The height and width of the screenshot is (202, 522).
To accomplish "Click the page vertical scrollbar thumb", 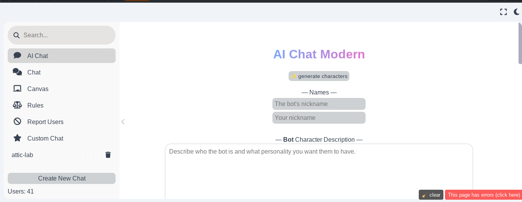I will (x=520, y=43).
